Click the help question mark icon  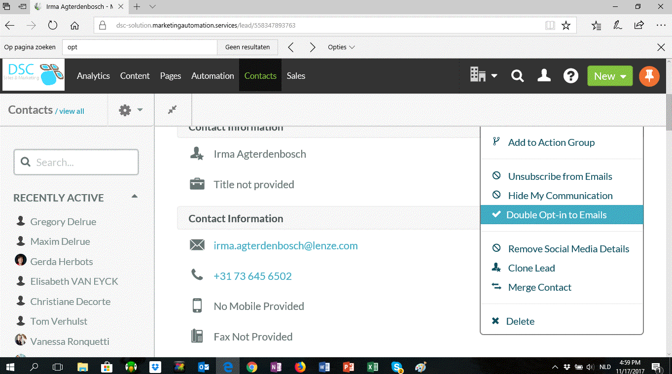tap(570, 76)
